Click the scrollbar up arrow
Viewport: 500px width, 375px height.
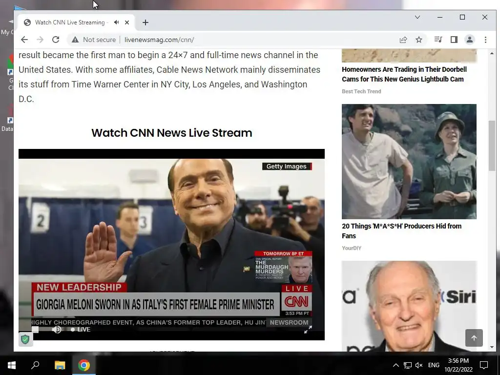(492, 53)
